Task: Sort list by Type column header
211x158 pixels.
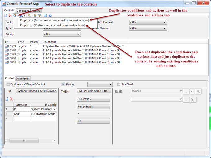Action: 22,42
